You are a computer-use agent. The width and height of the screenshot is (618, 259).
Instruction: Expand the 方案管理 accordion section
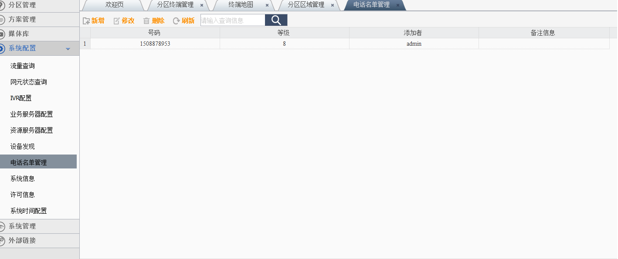[x=40, y=20]
